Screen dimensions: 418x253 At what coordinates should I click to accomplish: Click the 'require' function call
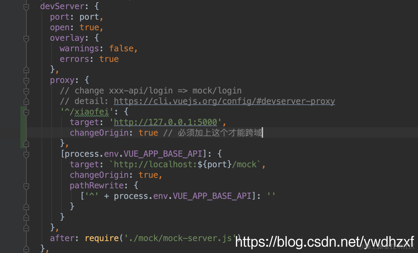click(102, 238)
